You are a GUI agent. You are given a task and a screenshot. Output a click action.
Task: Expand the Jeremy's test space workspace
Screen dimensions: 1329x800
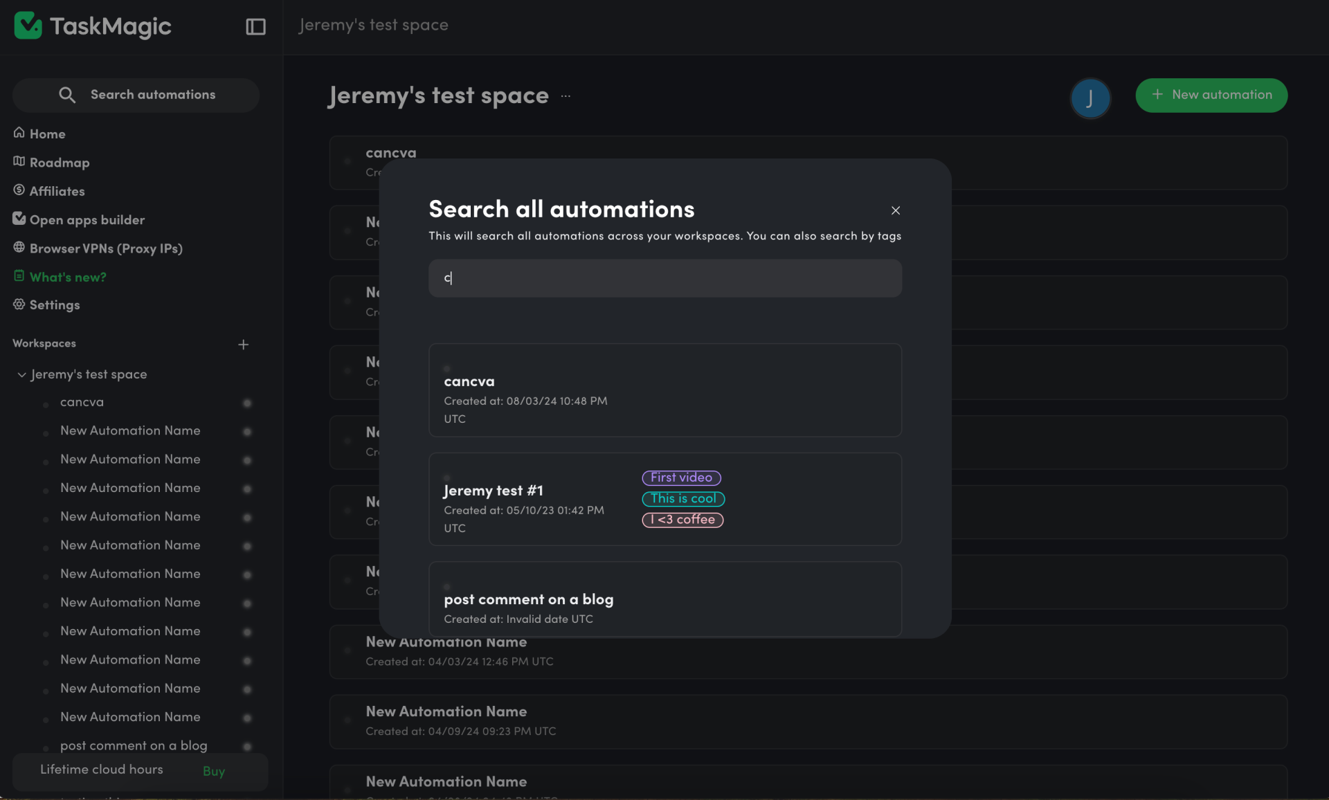click(x=21, y=375)
